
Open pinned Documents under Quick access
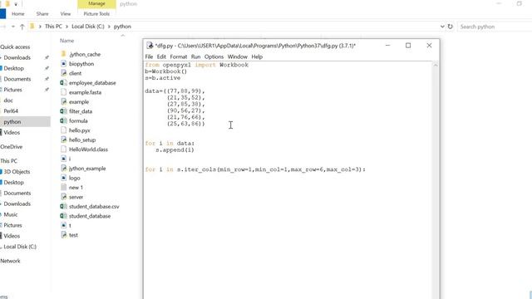click(17, 79)
